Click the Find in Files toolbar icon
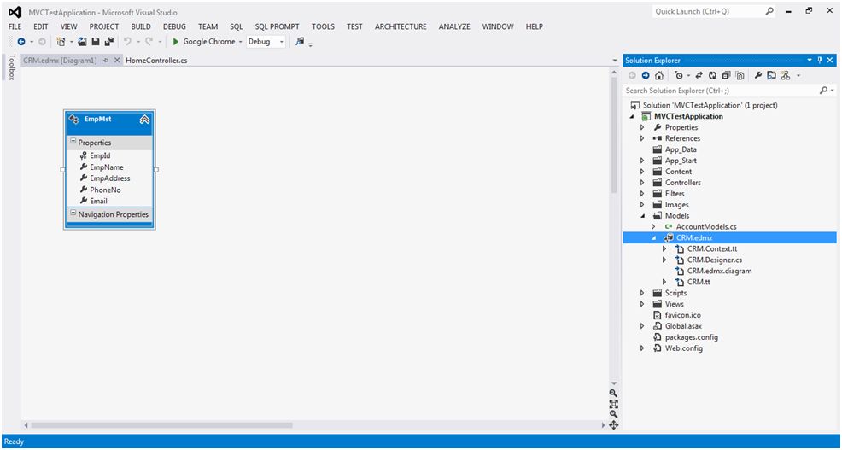842x450 pixels. 300,41
